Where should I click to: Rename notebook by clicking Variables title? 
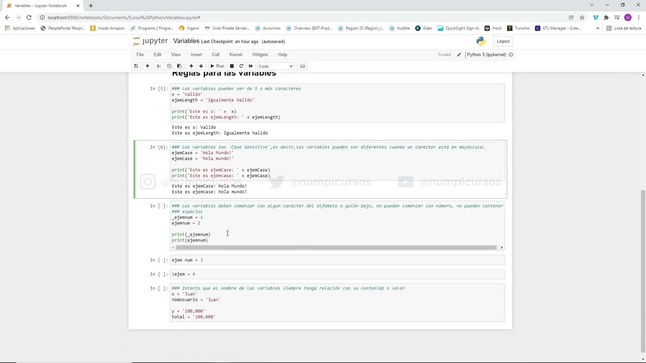point(186,41)
